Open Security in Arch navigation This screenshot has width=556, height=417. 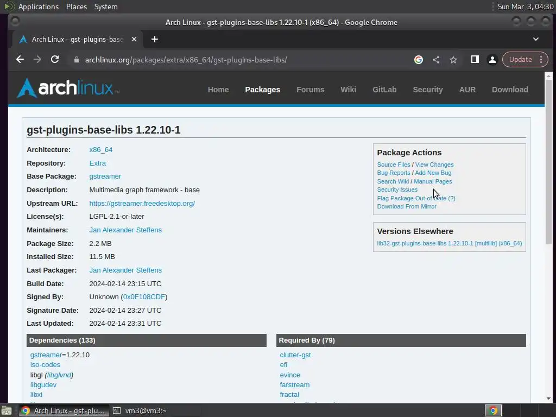428,90
